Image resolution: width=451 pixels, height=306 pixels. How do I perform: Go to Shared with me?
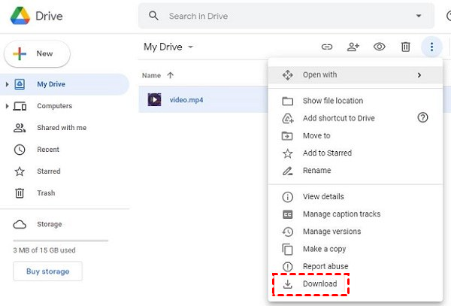(x=61, y=128)
